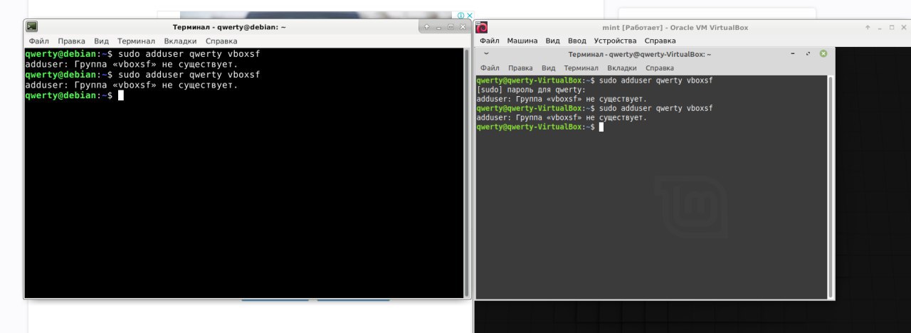The height and width of the screenshot is (333, 911).
Task: Open Терминал menu in Mint guest terminal
Action: 581,68
